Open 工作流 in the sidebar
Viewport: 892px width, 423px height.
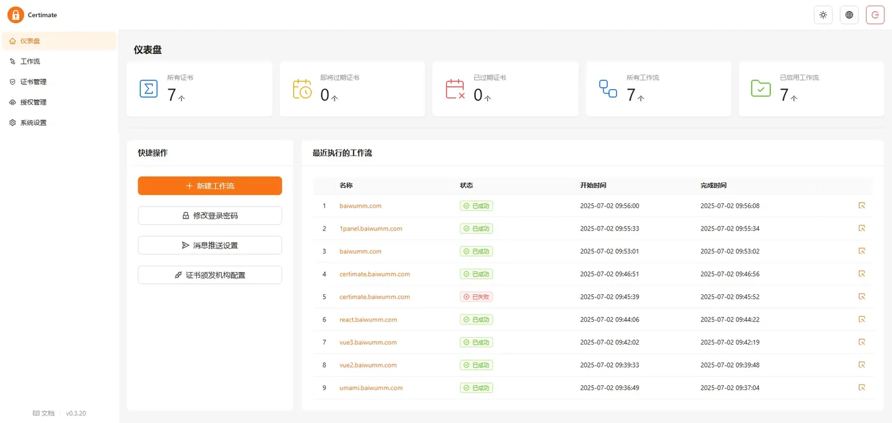pyautogui.click(x=59, y=61)
